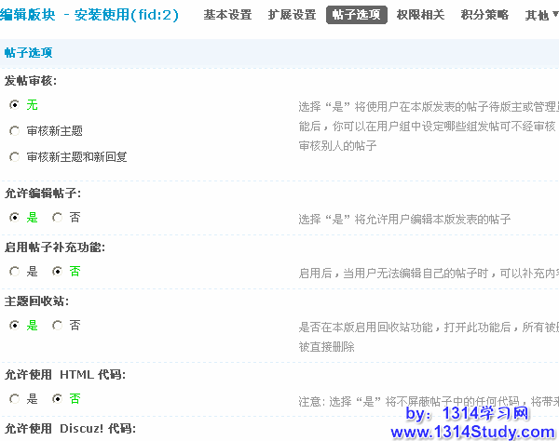Go to the 权限相关 tab
This screenshot has width=559, height=441.
pyautogui.click(x=420, y=15)
